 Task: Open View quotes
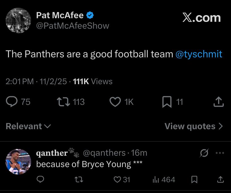coord(193,126)
